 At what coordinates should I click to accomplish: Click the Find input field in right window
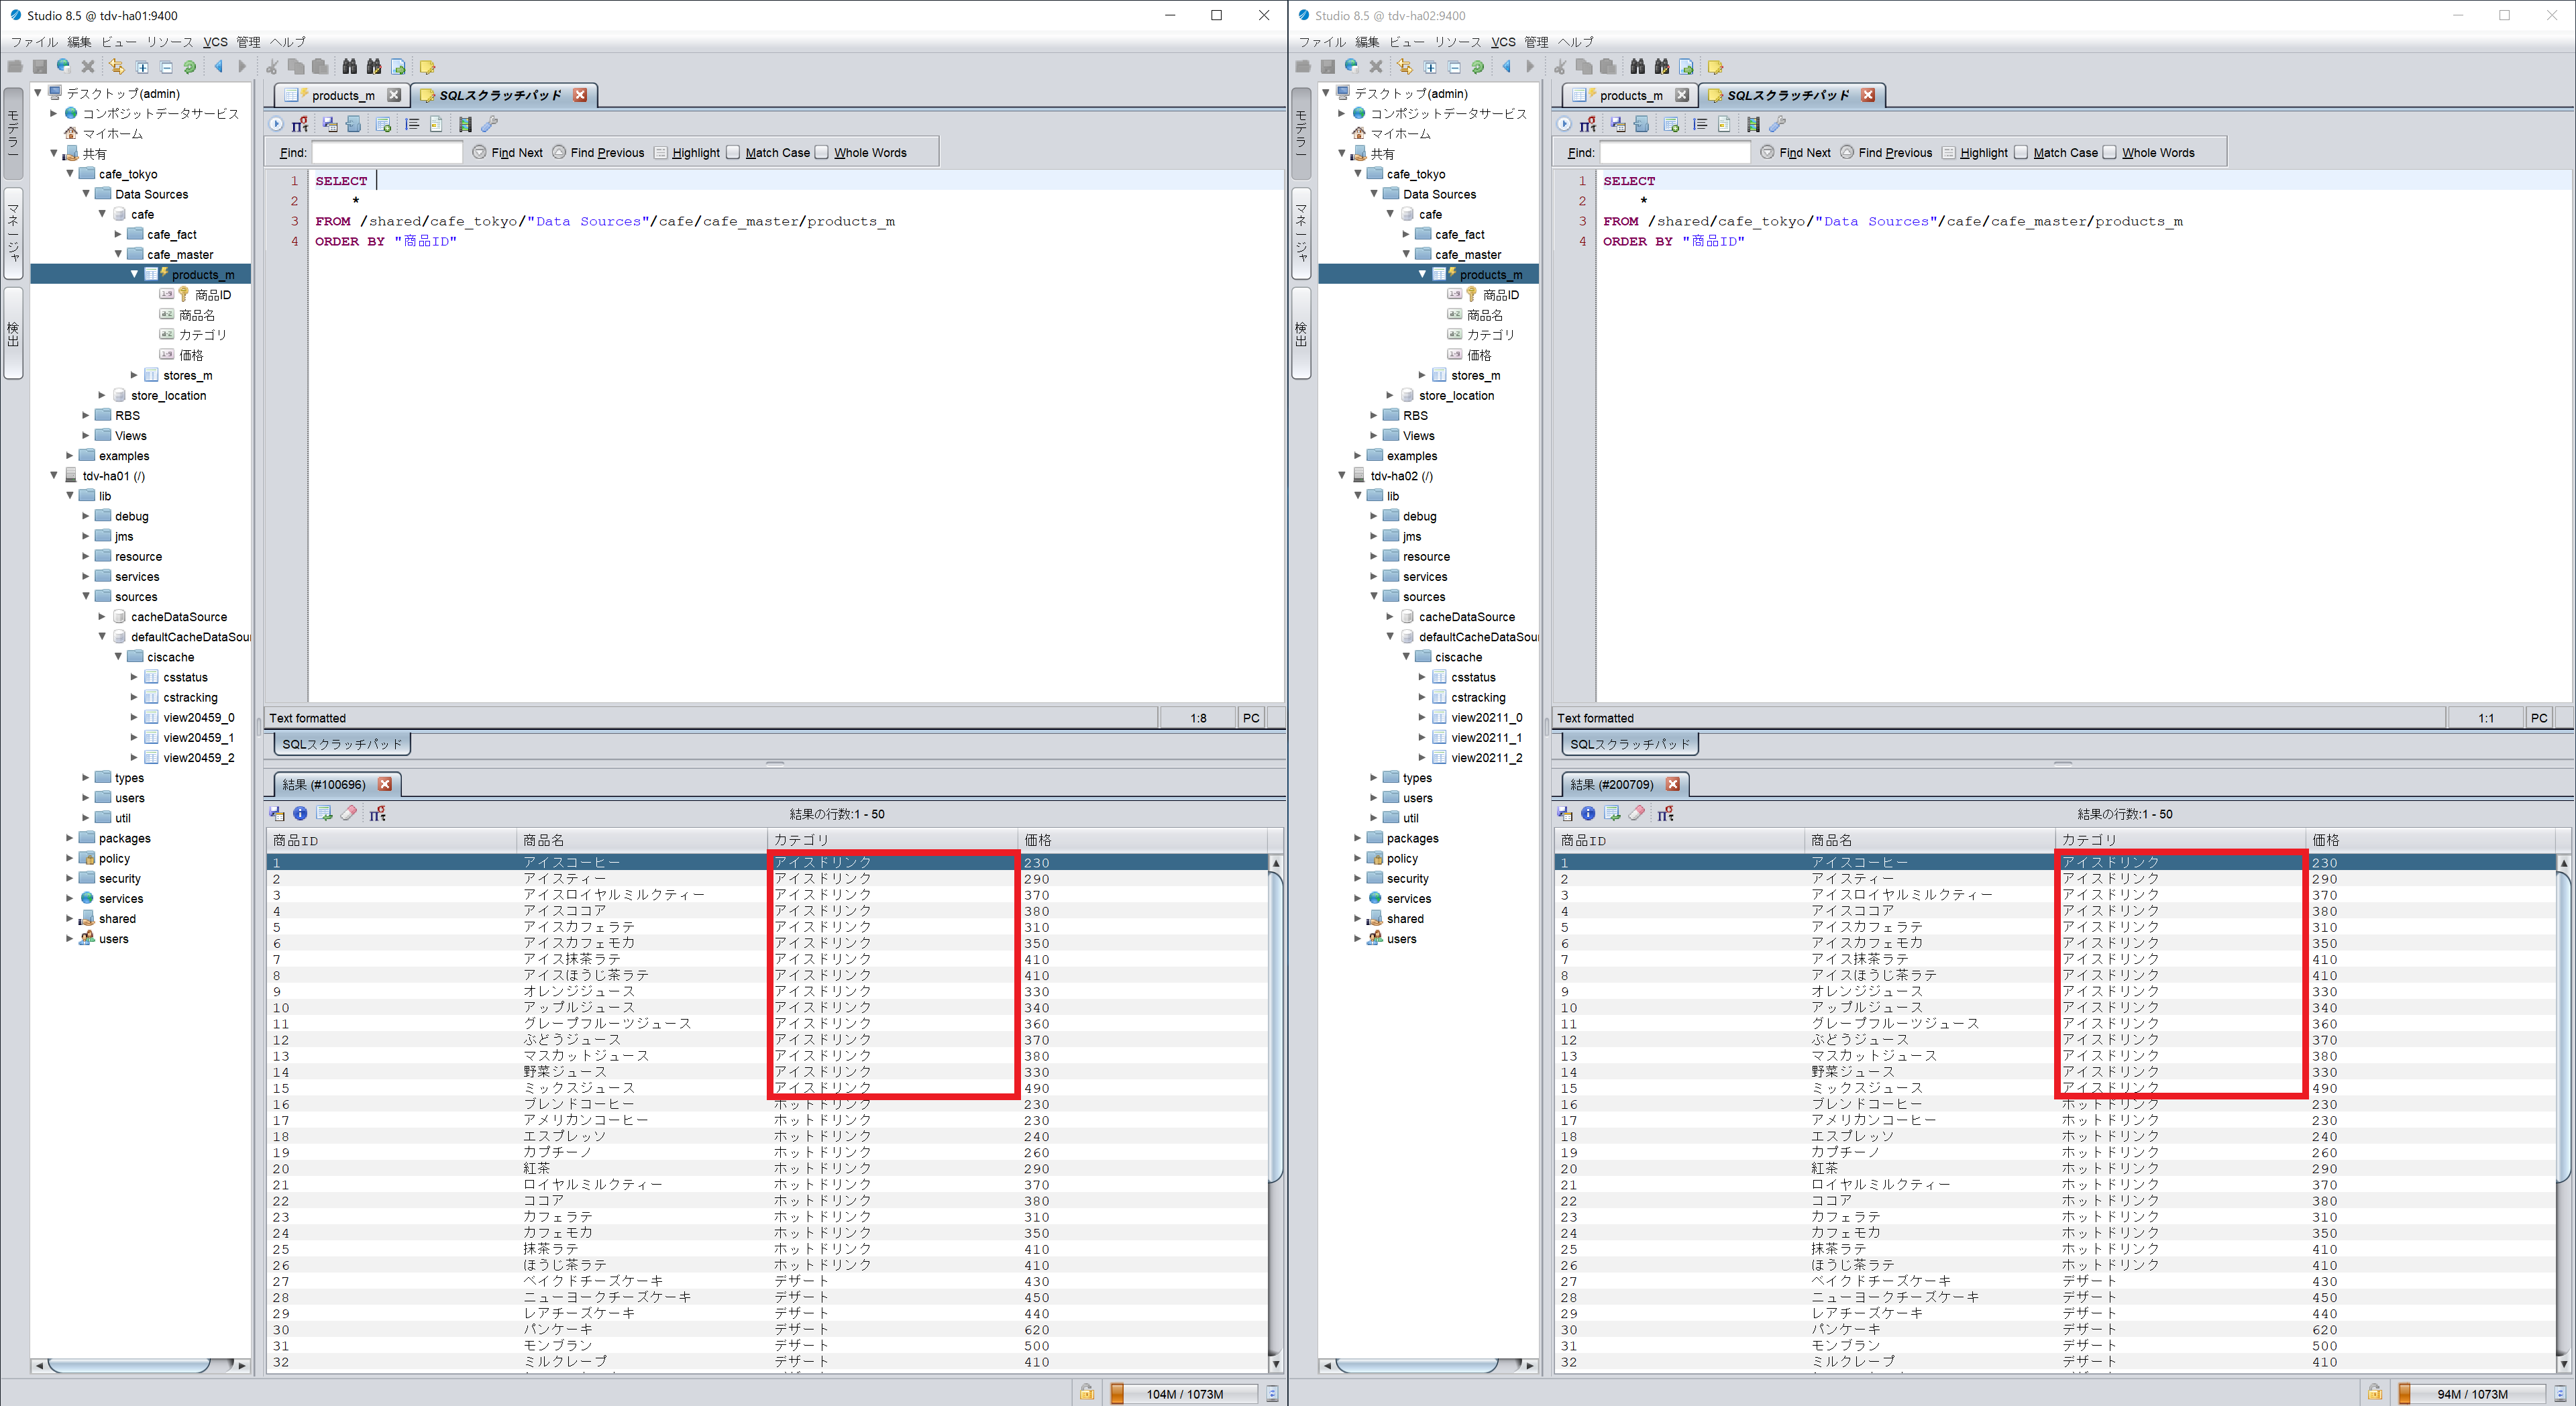click(x=1675, y=152)
